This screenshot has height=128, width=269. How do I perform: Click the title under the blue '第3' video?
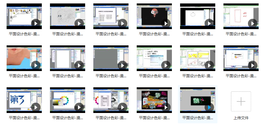click(24, 118)
